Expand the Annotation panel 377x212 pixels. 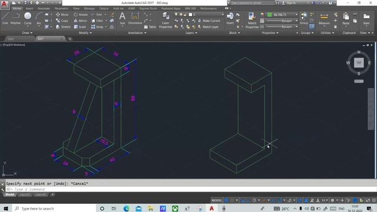[x=137, y=33]
